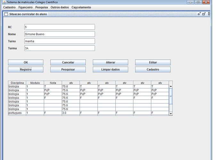The width and height of the screenshot is (221, 160).
Task: Focus the RC input field
Action: pos(60,27)
